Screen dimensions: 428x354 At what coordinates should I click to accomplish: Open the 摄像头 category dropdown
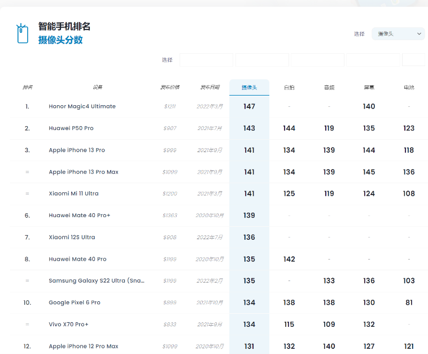398,33
